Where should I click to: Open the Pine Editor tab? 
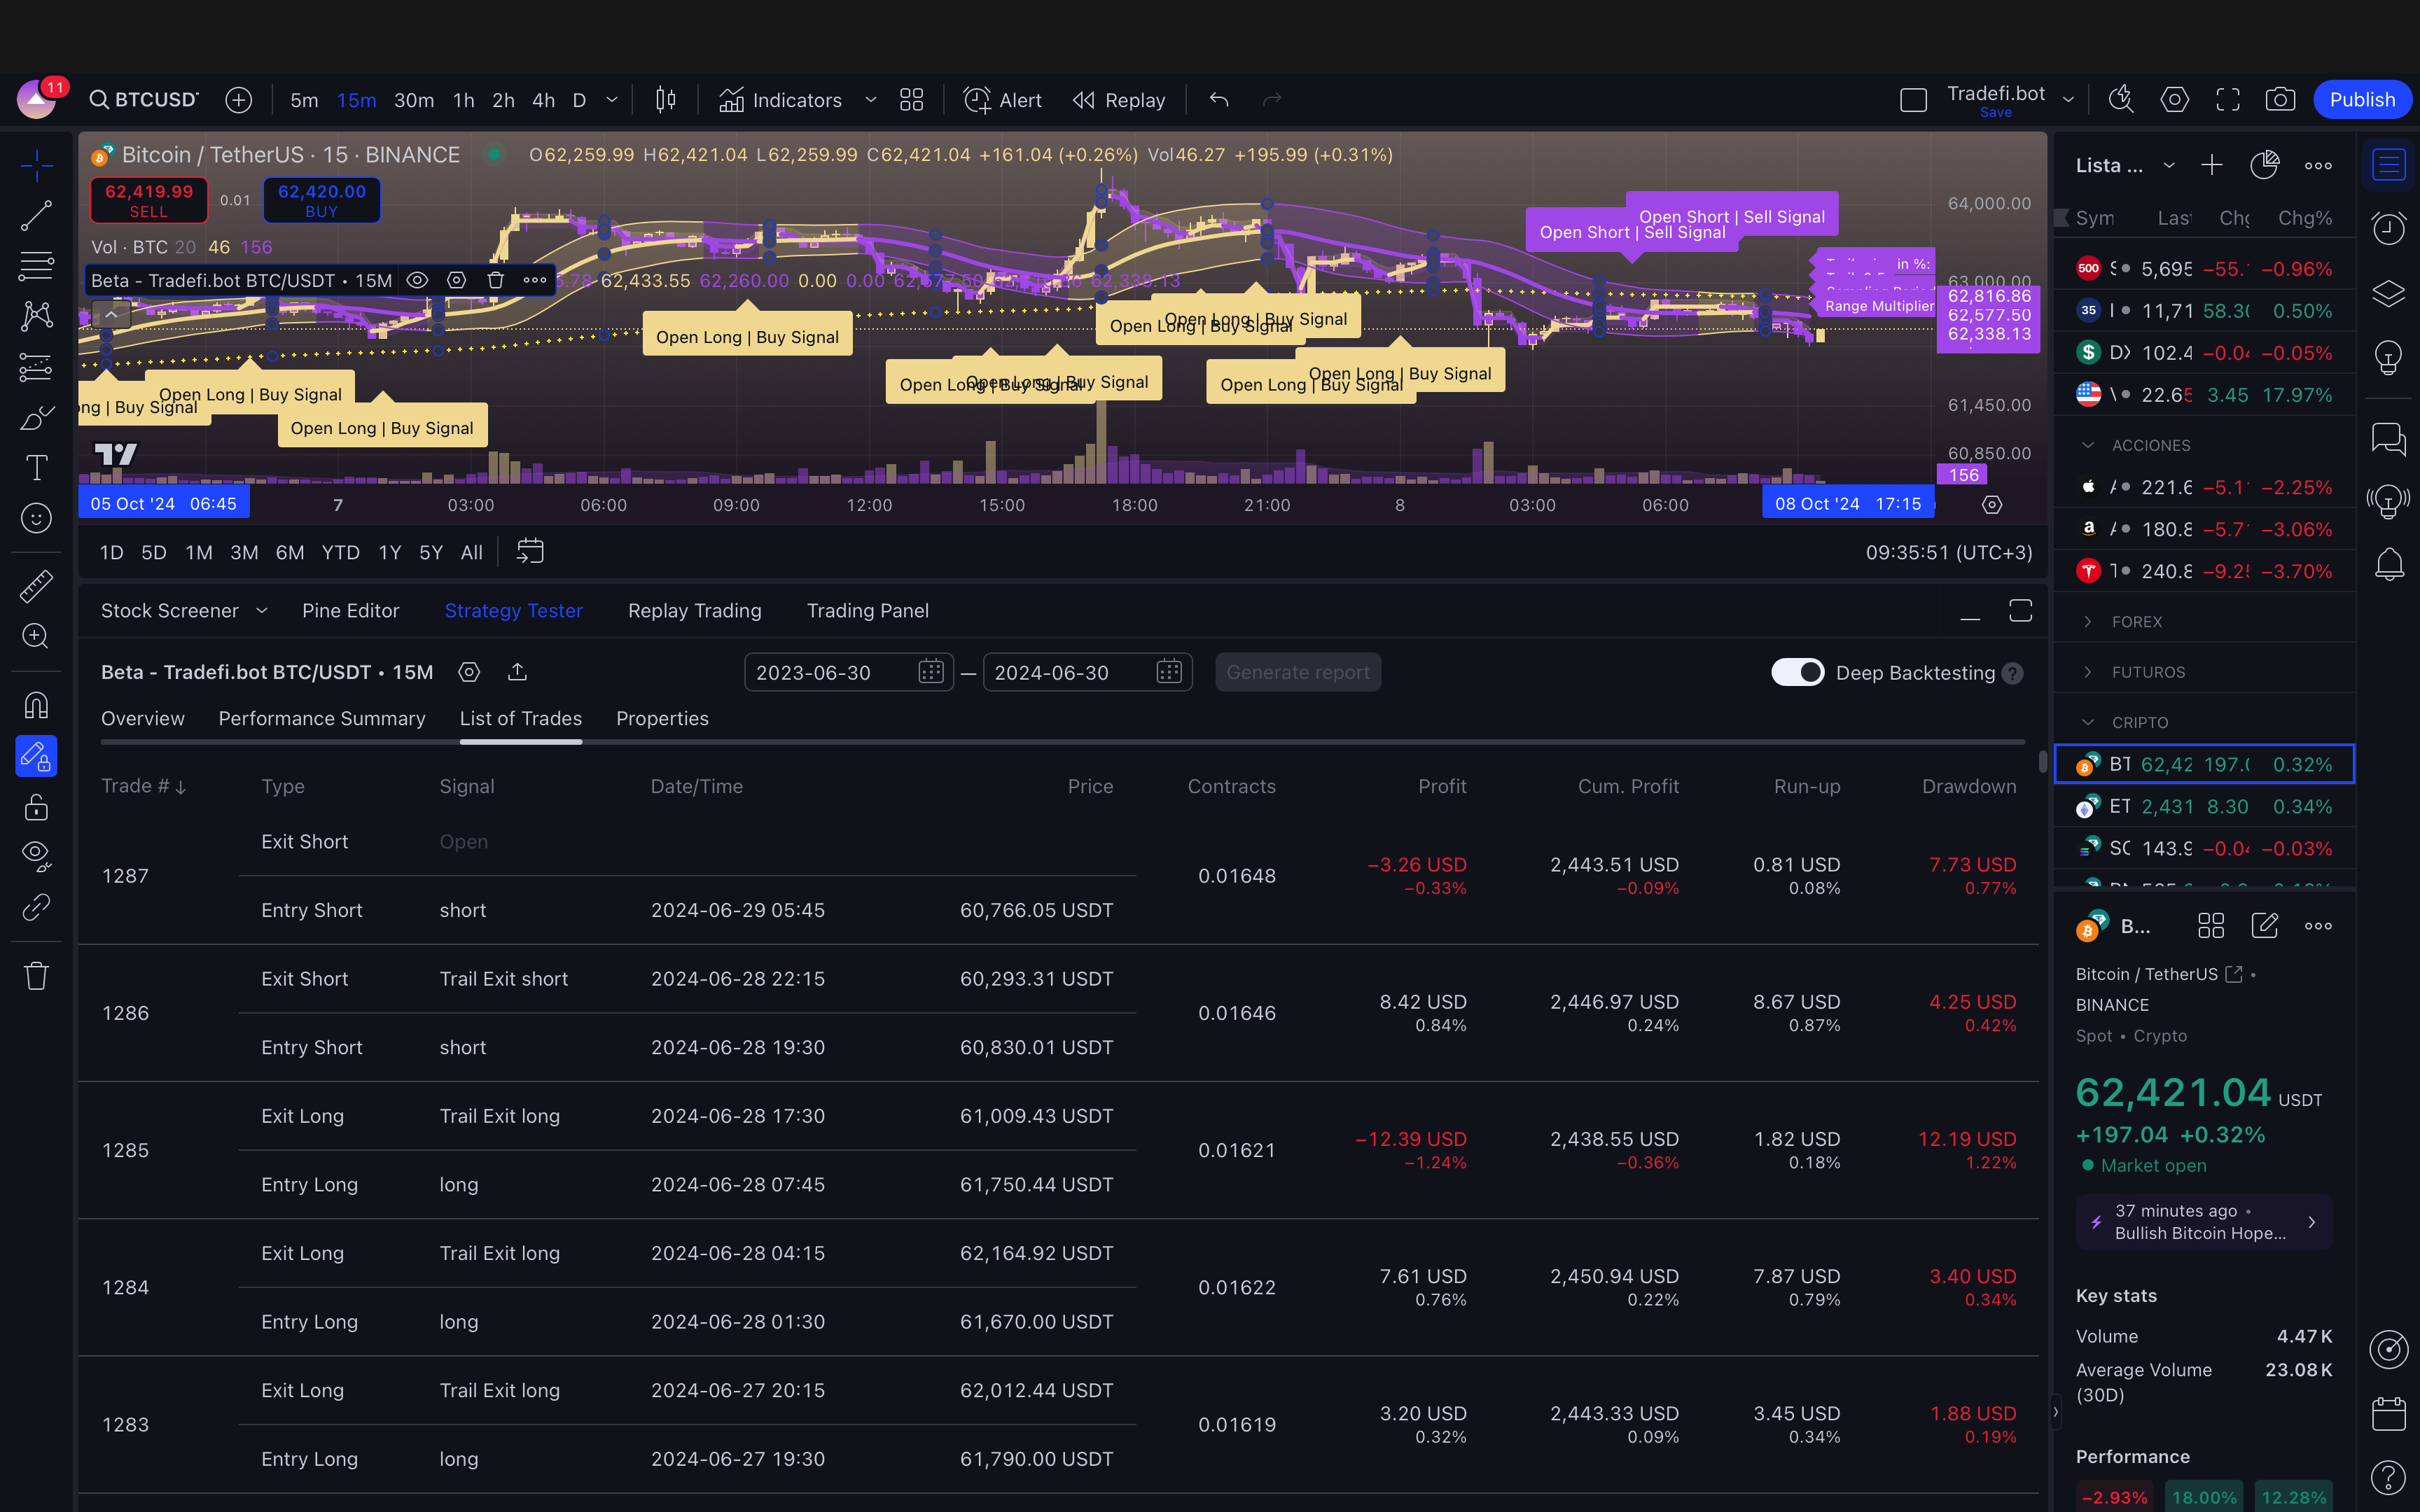pos(350,610)
